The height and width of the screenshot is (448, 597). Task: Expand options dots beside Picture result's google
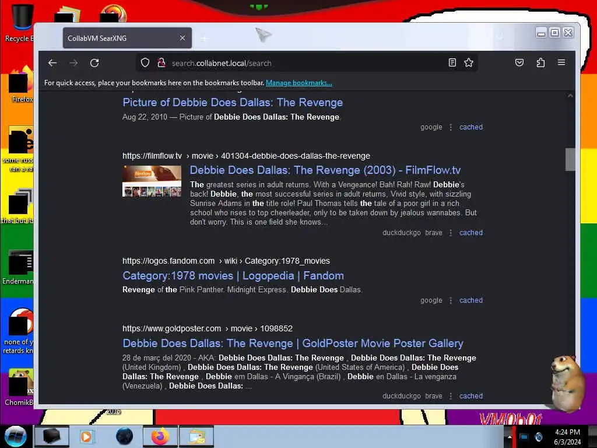pyautogui.click(x=451, y=127)
